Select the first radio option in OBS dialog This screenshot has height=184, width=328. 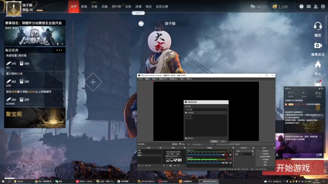186,107
